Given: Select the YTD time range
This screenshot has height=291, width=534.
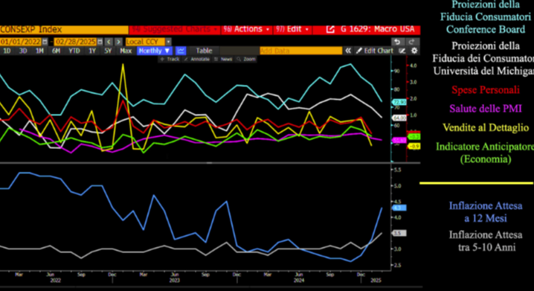Looking at the screenshot, I should 74,51.
